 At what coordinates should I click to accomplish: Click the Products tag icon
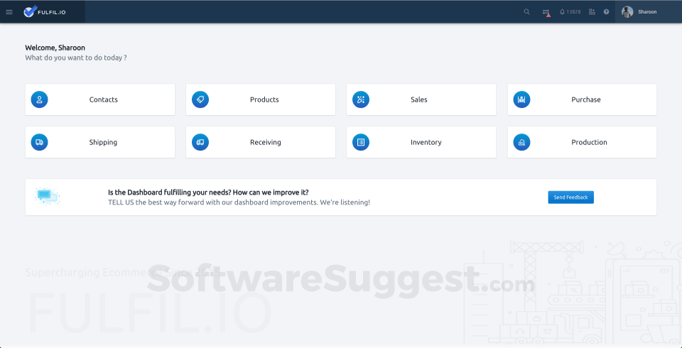pos(200,99)
